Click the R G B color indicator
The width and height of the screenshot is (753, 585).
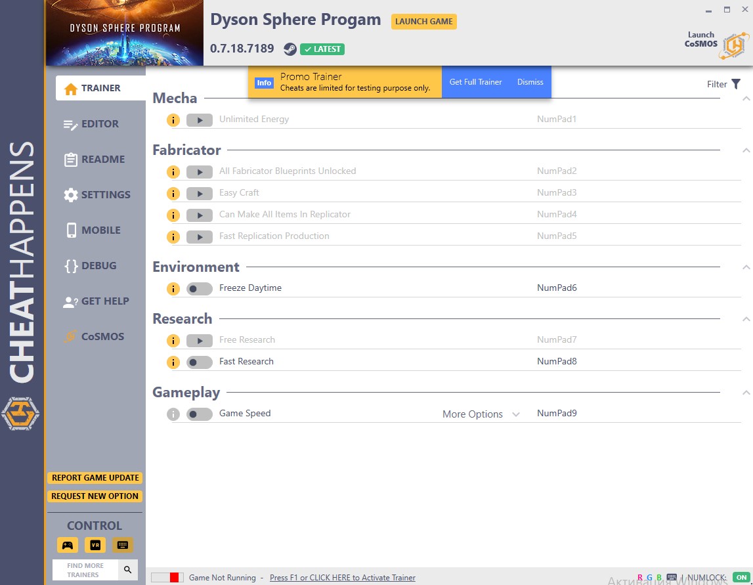649,577
